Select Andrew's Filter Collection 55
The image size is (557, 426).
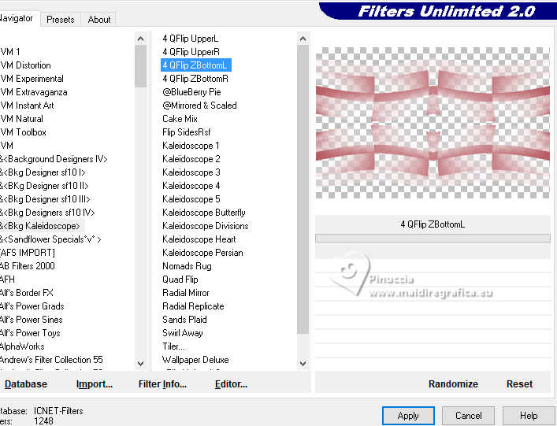pos(51,360)
